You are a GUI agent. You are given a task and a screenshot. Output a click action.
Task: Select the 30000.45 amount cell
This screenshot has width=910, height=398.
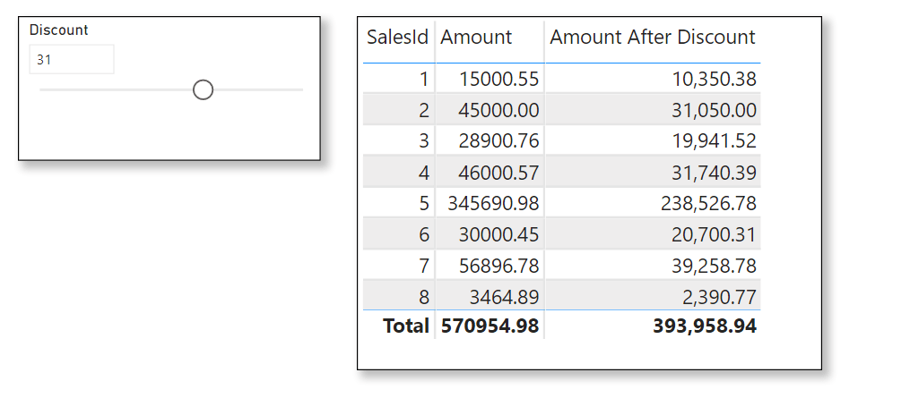point(498,234)
